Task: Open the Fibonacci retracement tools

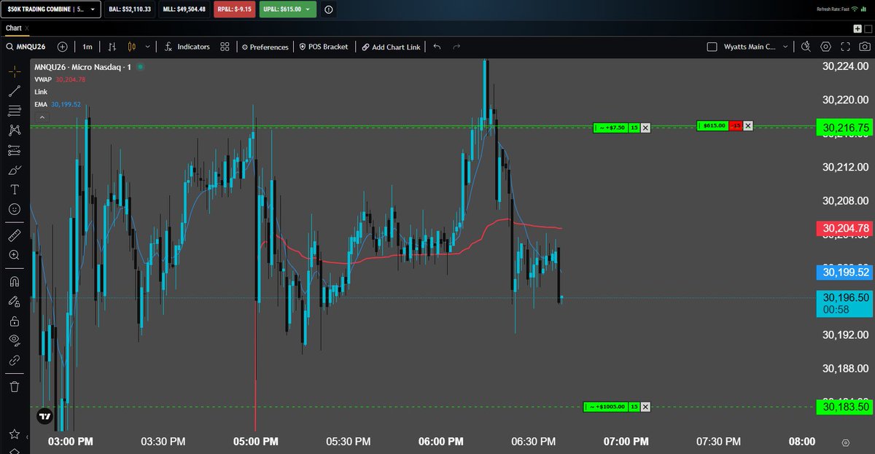Action: point(15,111)
